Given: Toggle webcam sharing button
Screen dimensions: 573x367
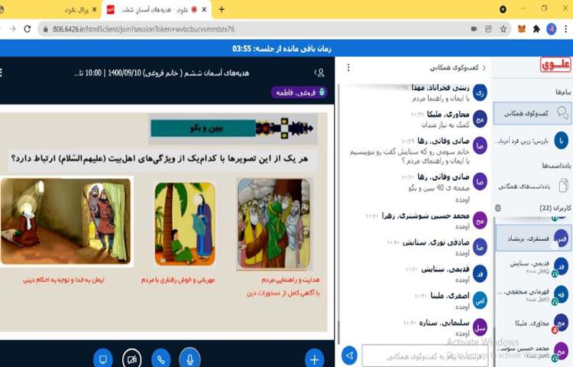Looking at the screenshot, I should click(x=132, y=359).
